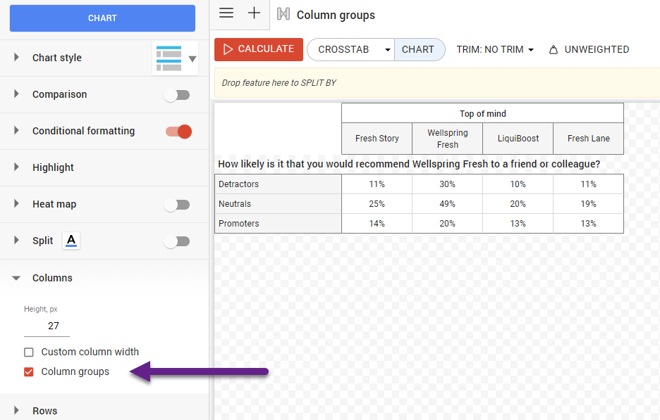Open the hamburger menu icon
This screenshot has height=420, width=660.
[226, 13]
